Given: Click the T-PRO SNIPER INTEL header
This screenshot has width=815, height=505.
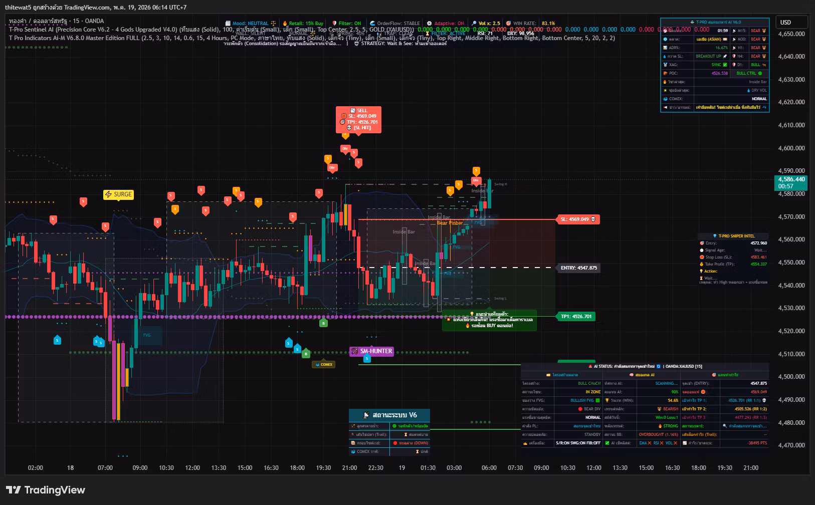Looking at the screenshot, I should tap(733, 236).
